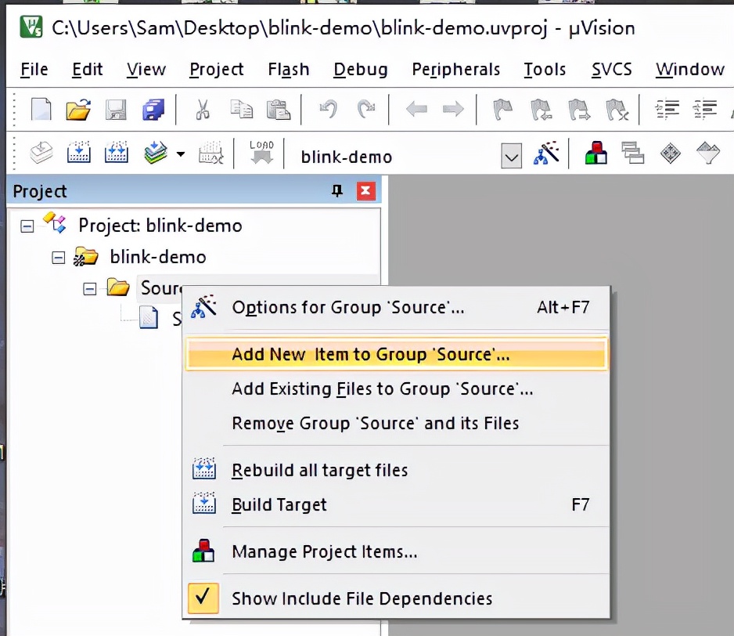Open the Edit menu
The width and height of the screenshot is (734, 636).
point(87,70)
